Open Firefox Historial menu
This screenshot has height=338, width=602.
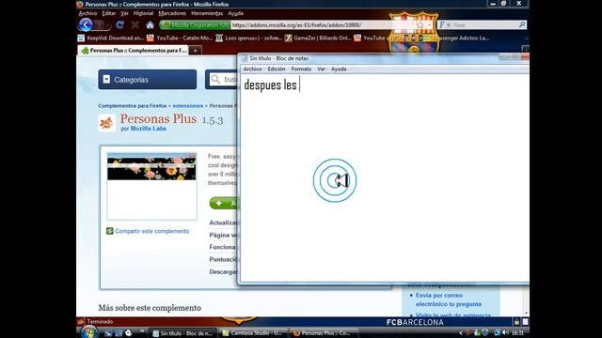[x=143, y=13]
